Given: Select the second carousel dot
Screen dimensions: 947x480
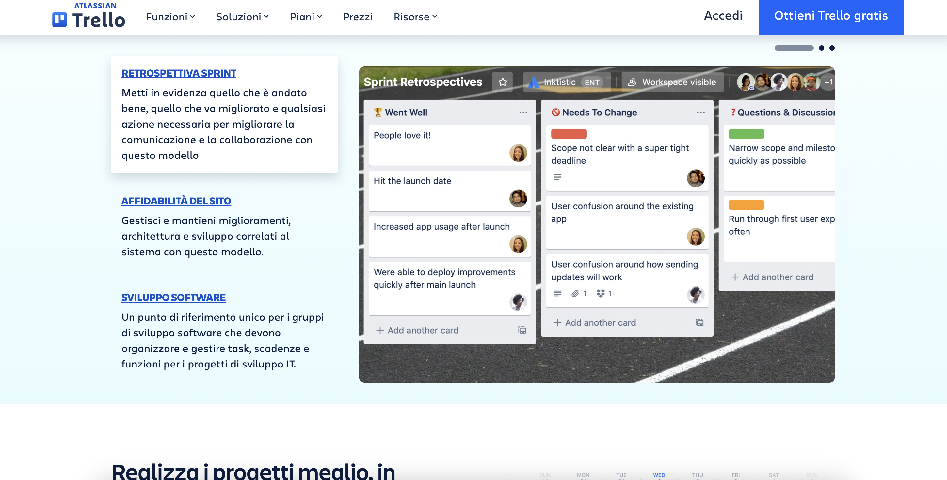Looking at the screenshot, I should (821, 48).
